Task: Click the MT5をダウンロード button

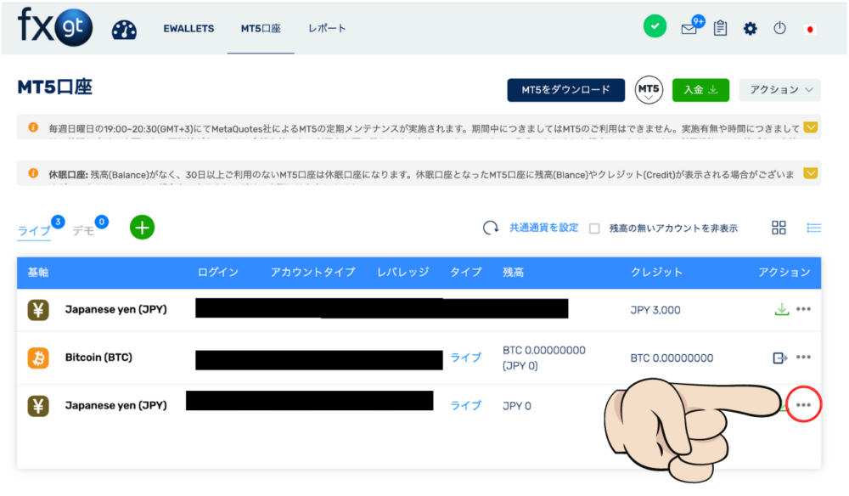Action: coord(565,89)
